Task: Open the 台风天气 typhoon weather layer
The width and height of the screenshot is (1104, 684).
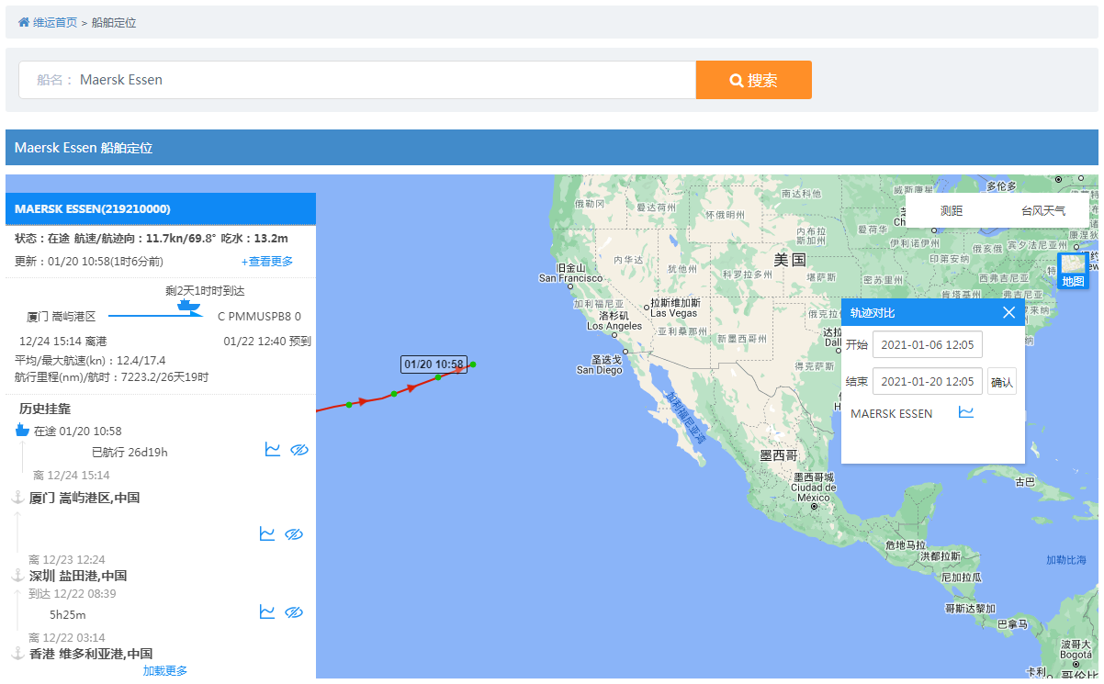Action: (1043, 210)
